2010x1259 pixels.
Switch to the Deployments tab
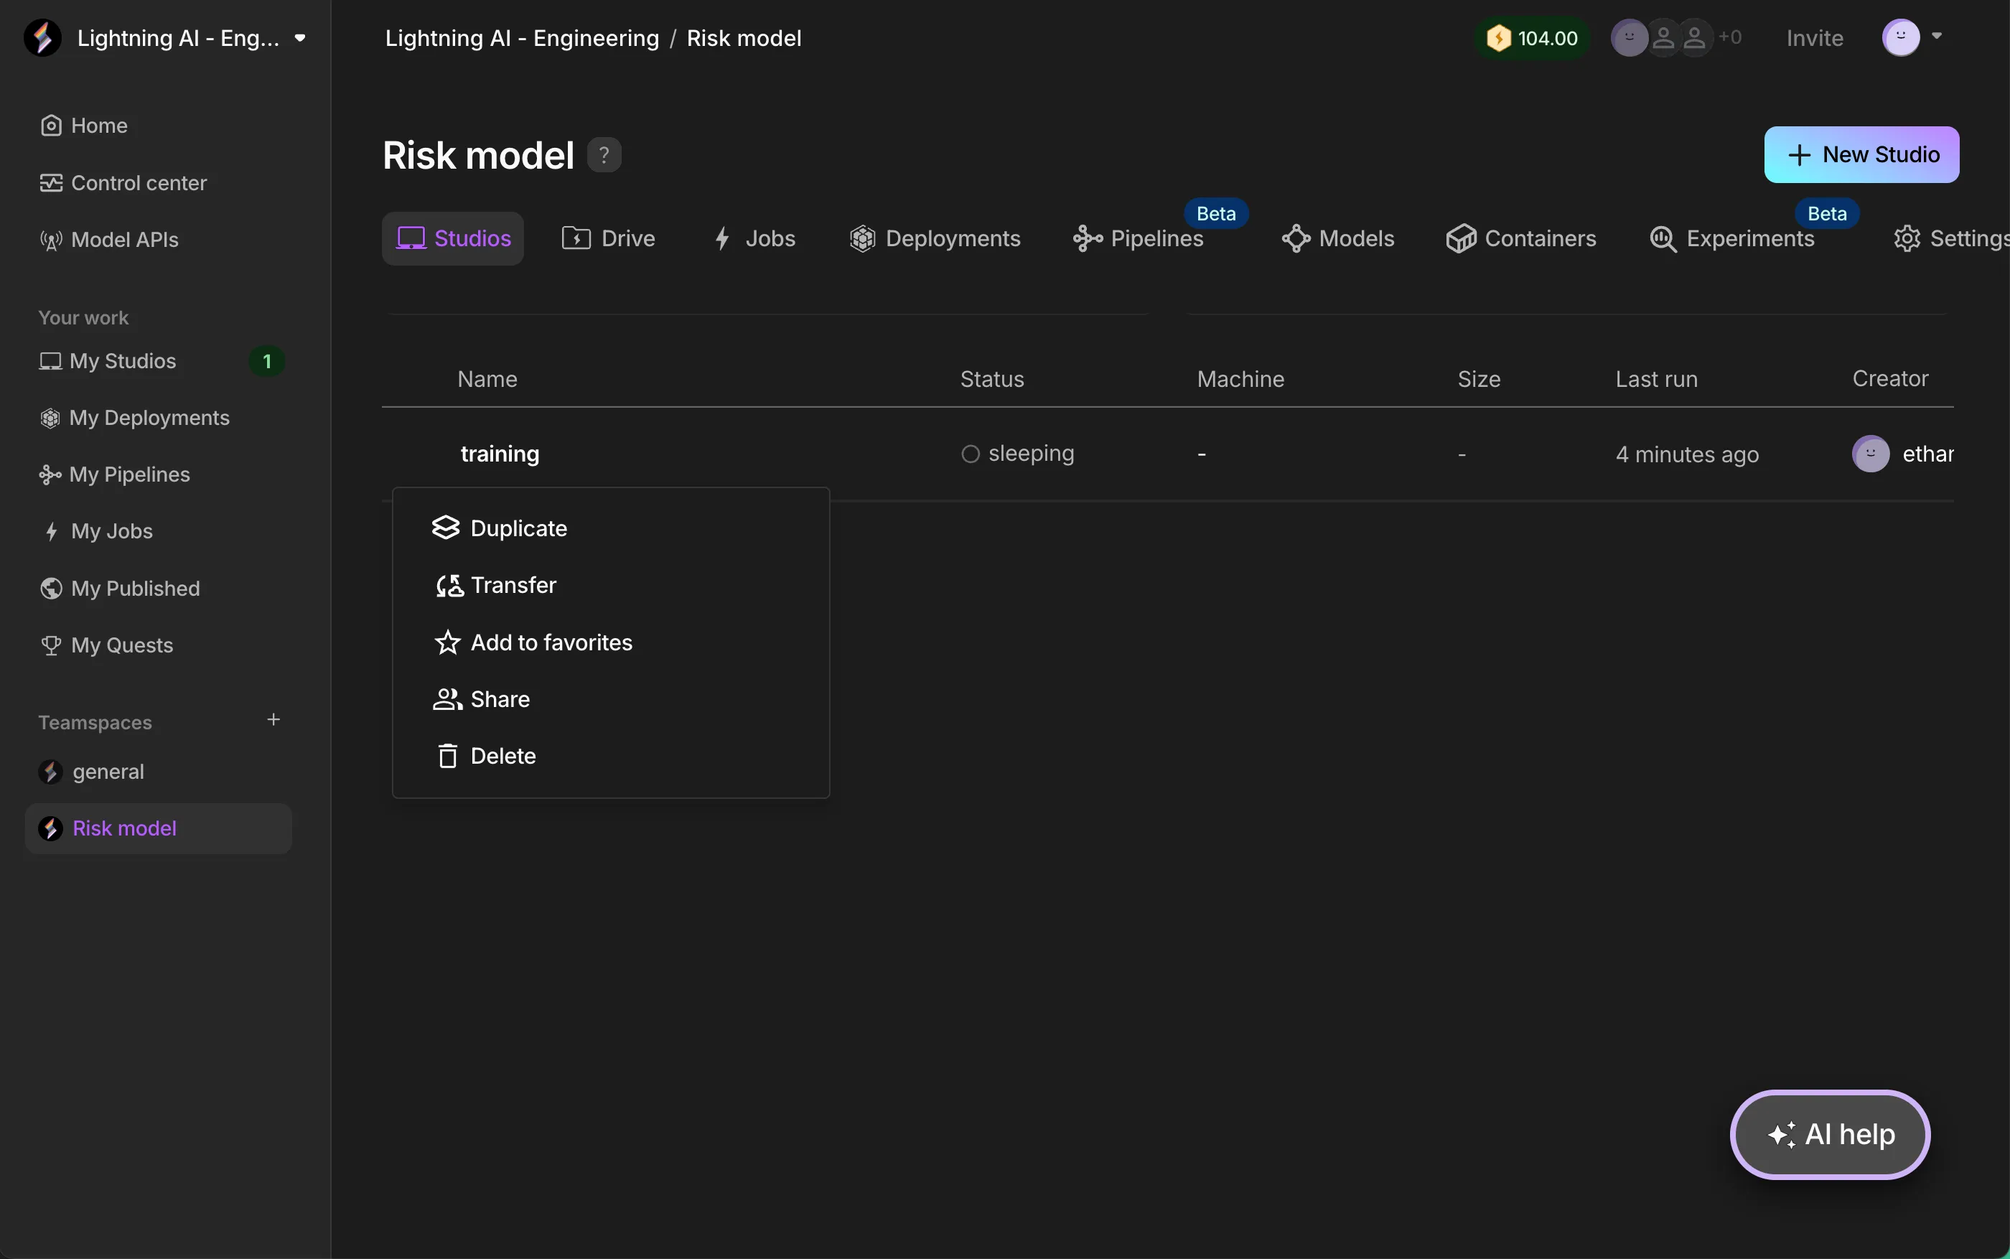point(934,239)
